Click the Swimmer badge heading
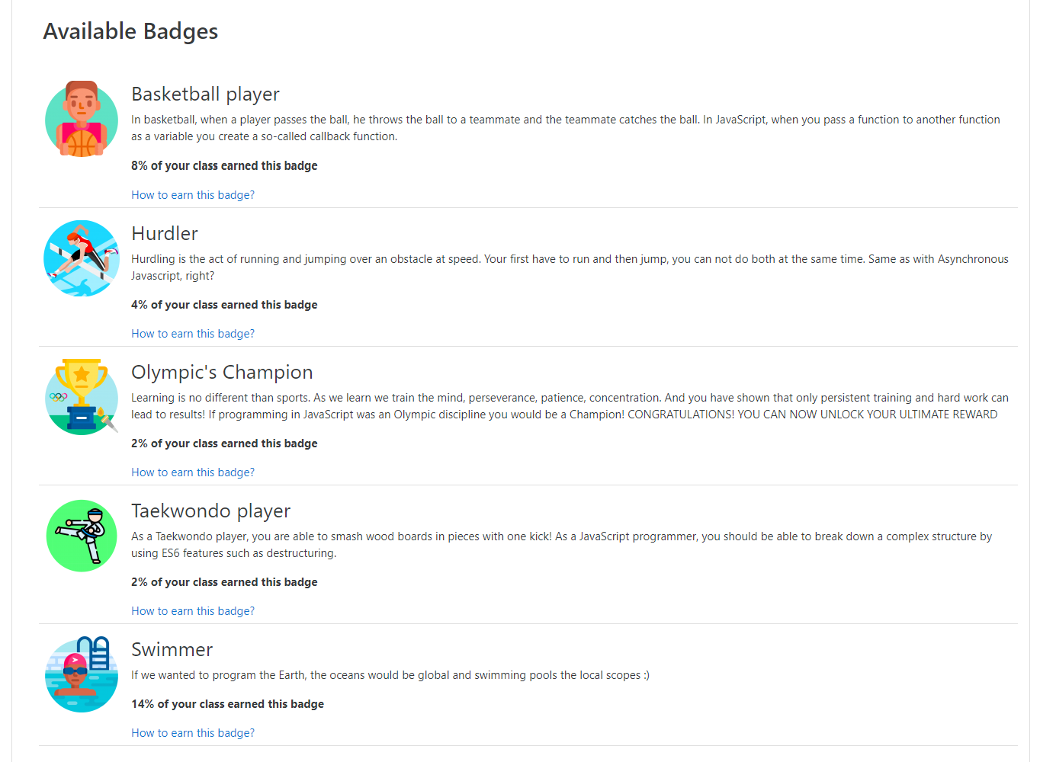 tap(172, 649)
